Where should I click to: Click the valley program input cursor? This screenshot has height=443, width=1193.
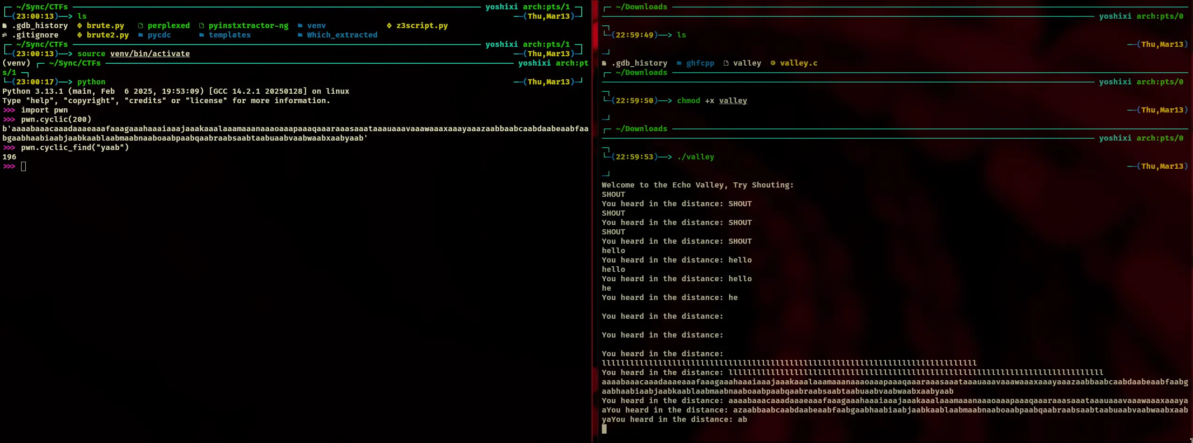pos(604,429)
